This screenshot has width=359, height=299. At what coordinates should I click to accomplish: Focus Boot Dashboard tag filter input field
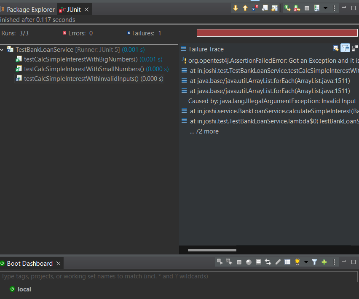point(179,276)
